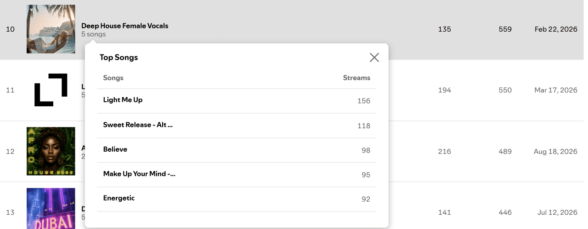Click the Deep House Female Vocals title
Screen dimensions: 588x229
(125, 26)
